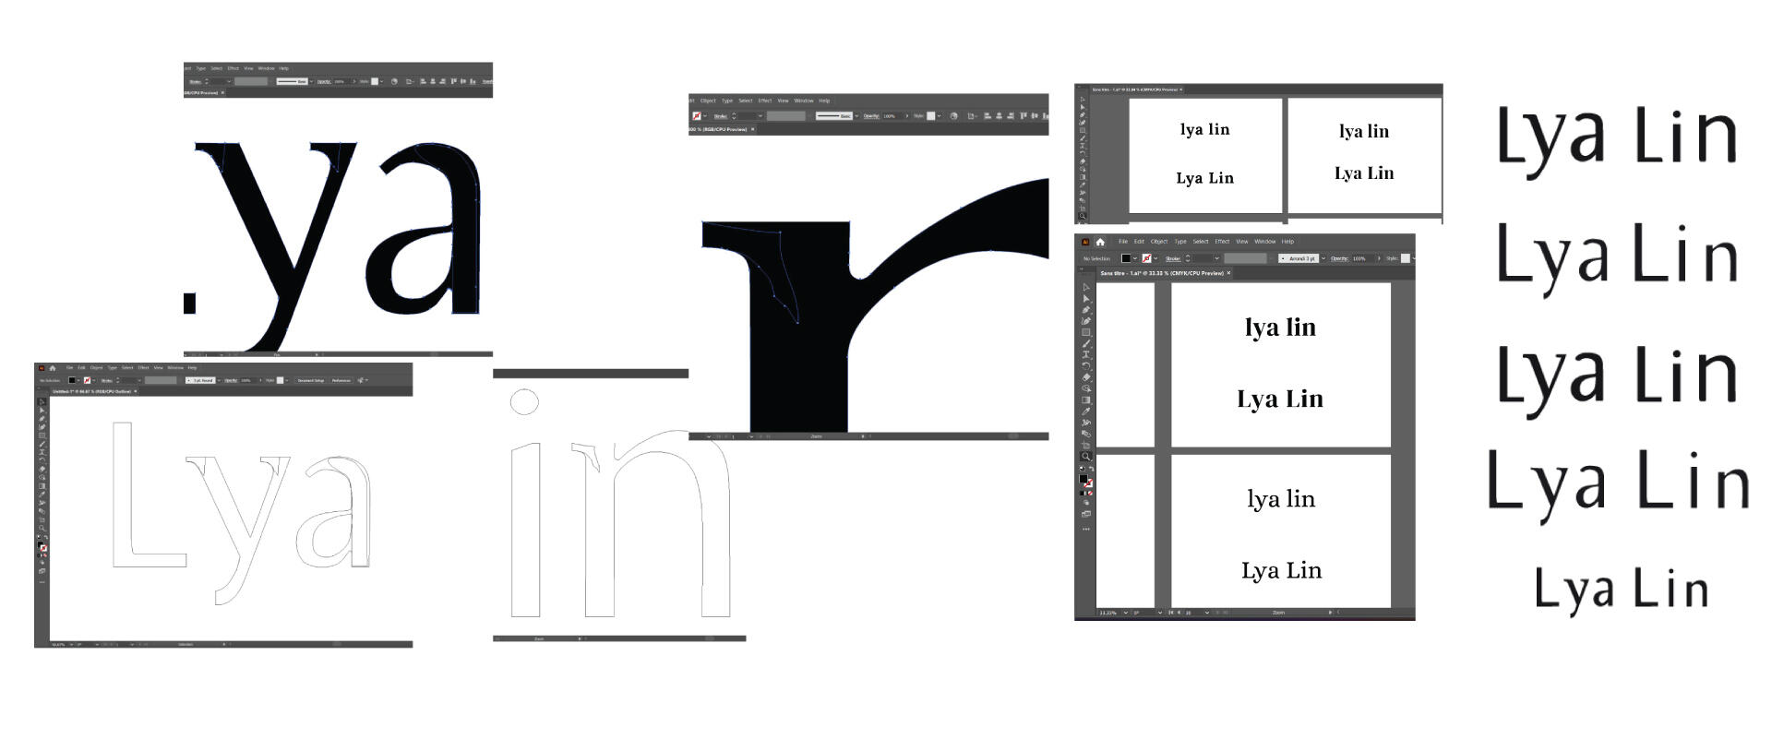Click black fill swatch in Arrondi 3 pt control bar
Viewport: 1772px width, 739px height.
(1125, 258)
